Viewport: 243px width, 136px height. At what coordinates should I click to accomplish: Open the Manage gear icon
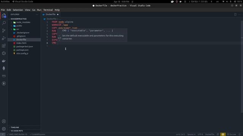coord(4,129)
